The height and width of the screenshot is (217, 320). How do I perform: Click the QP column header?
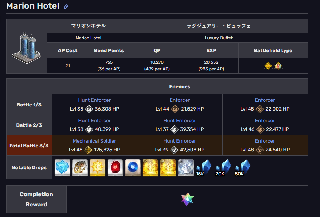coord(157,50)
